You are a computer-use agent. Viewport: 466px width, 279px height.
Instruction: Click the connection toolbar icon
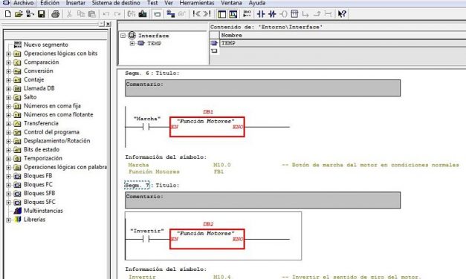328,14
